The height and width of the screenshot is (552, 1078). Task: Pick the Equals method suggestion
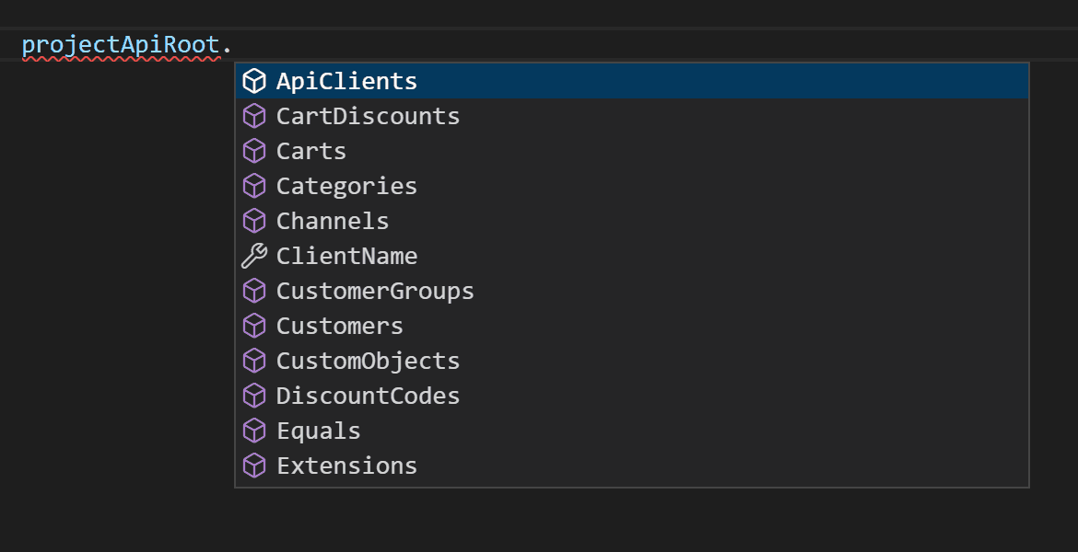318,431
